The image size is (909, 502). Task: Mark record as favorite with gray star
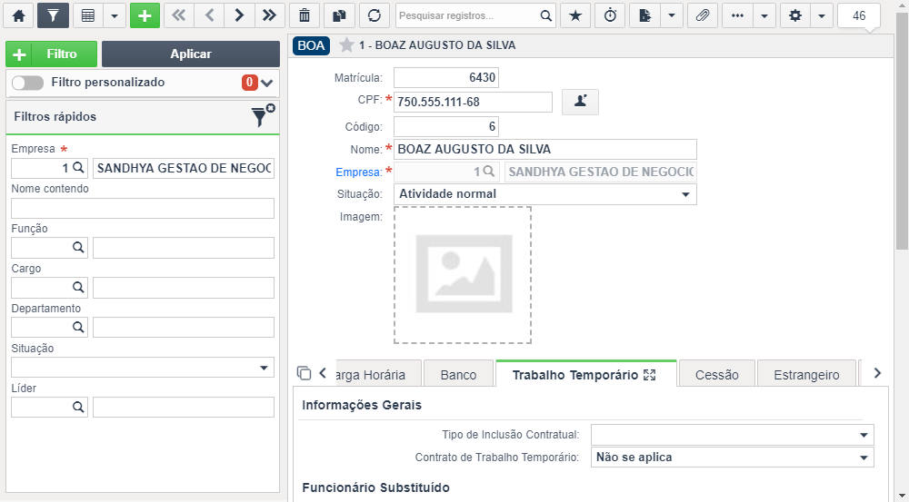346,45
